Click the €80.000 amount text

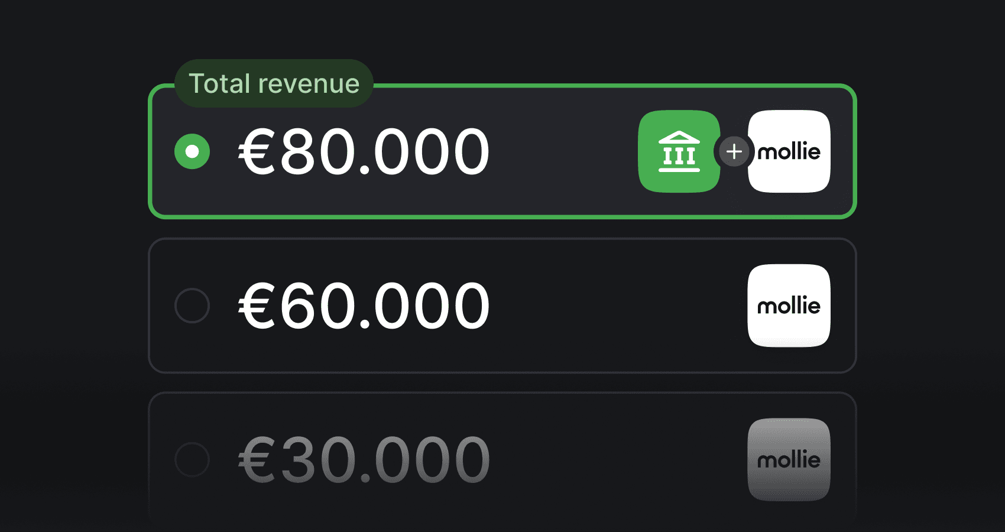364,152
